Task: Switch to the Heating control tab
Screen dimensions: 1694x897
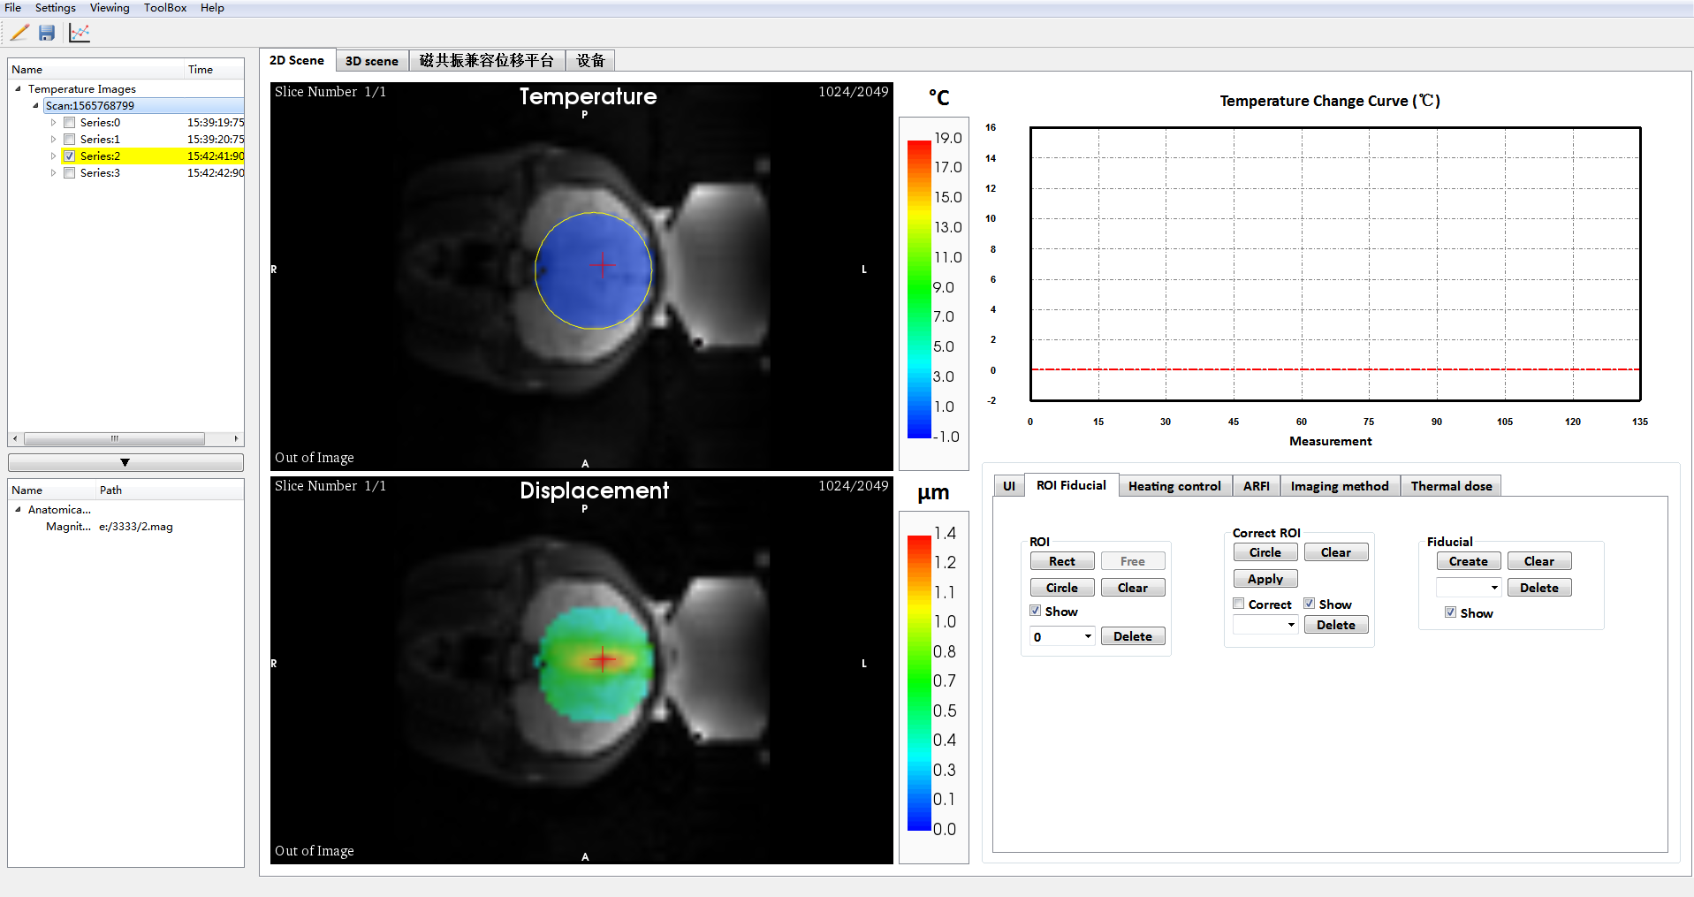Action: [1174, 486]
